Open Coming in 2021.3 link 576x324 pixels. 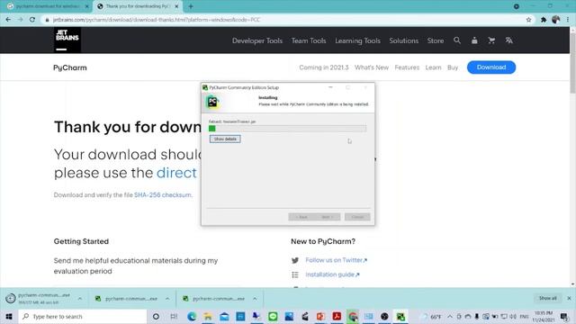324,67
